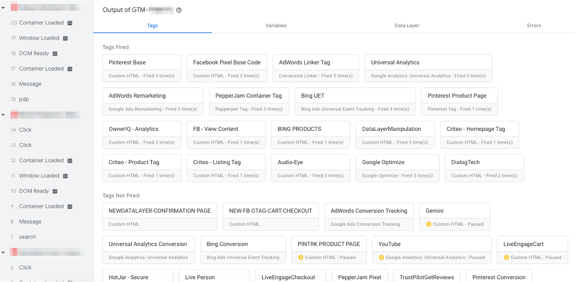Click the "Tags Fired" section heading

point(116,47)
